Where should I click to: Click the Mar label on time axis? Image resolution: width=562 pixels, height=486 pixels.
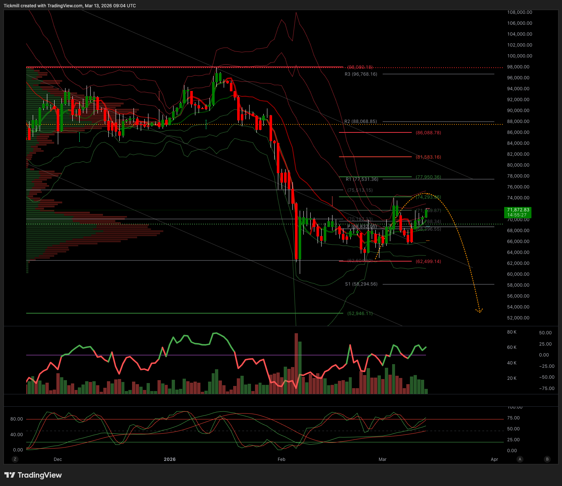[x=382, y=459]
